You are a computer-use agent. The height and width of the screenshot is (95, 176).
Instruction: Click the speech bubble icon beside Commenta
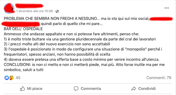tap(76, 89)
